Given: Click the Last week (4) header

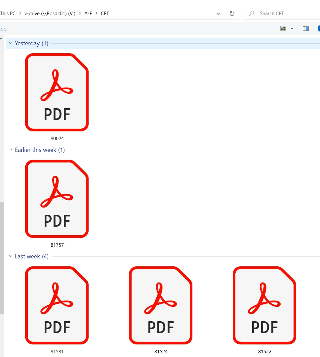Looking at the screenshot, I should (32, 256).
